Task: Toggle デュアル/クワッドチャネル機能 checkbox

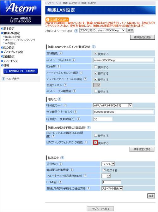Action: 95,79
